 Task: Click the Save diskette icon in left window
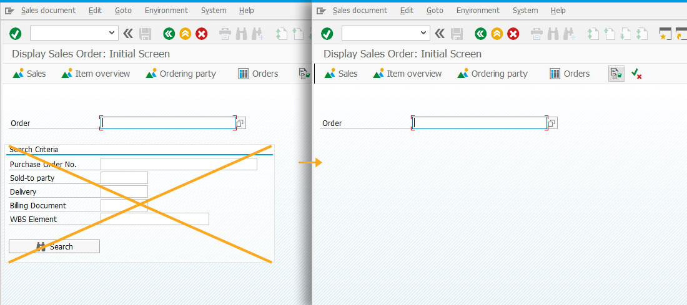[145, 34]
